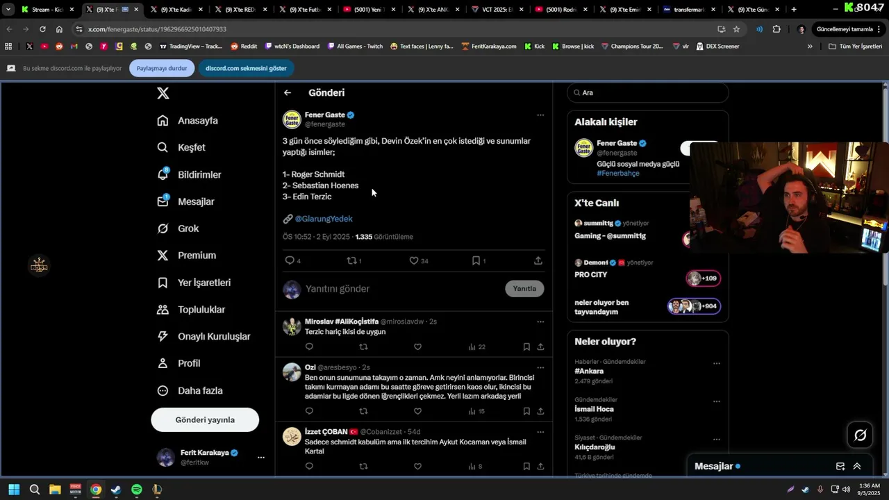The height and width of the screenshot is (500, 889).
Task: Click the Yanıtını gönder reply field
Action: [x=403, y=289]
